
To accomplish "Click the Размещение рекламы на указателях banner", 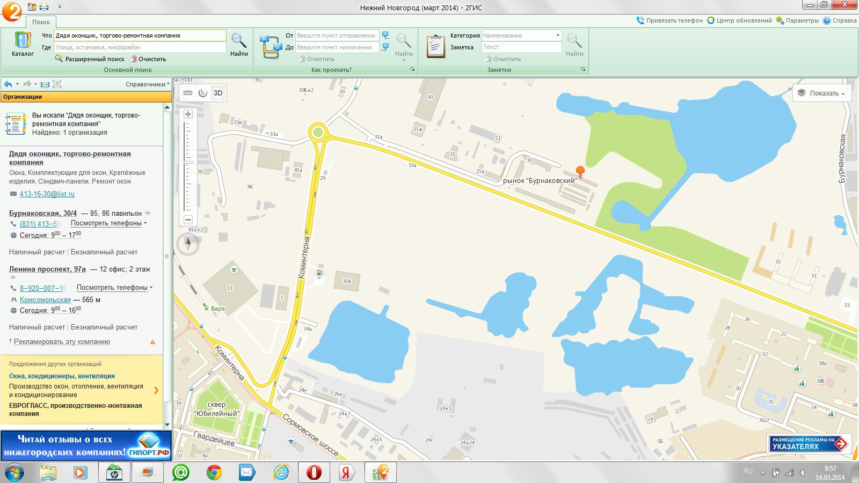I will pos(809,443).
